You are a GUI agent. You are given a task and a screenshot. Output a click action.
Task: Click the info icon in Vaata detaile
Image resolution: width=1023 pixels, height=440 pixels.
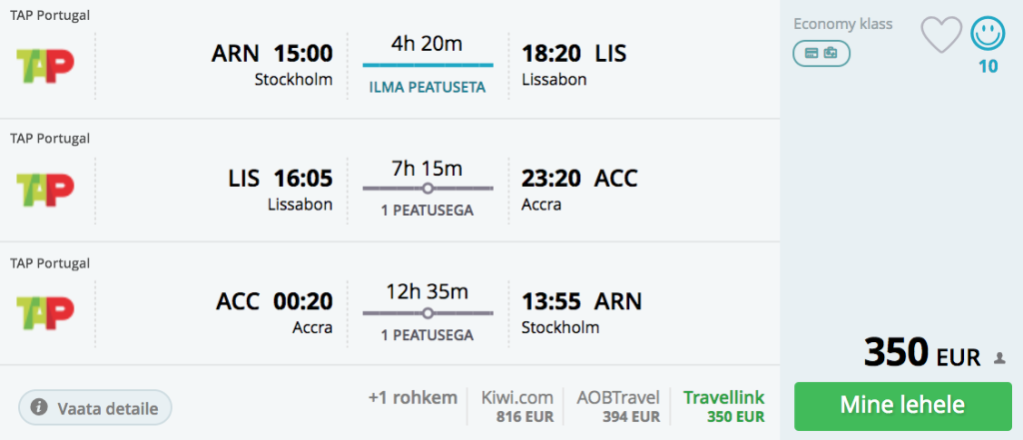pyautogui.click(x=39, y=407)
